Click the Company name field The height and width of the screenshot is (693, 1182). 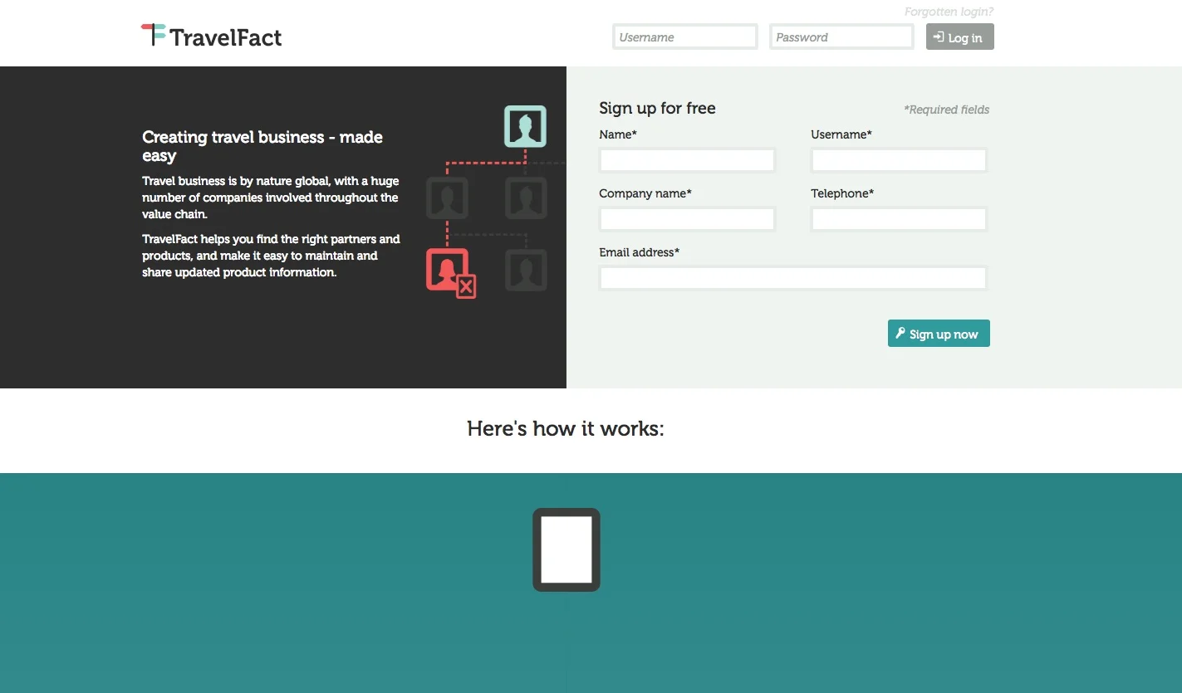point(687,219)
